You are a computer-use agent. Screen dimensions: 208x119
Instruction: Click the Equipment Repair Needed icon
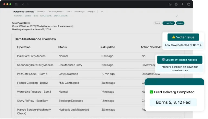coord(163,60)
